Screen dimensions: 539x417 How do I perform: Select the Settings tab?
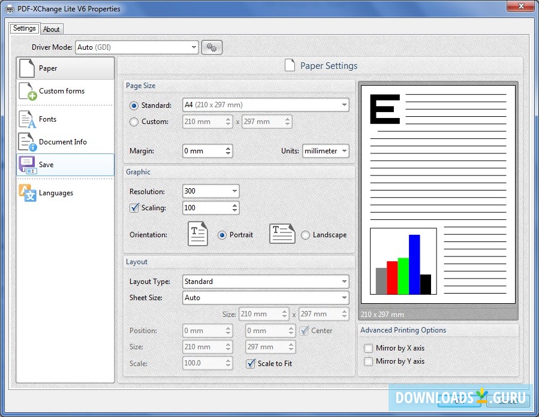(x=24, y=28)
